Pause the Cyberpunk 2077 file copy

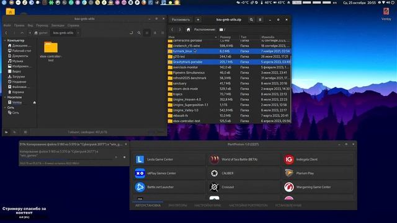(116, 157)
